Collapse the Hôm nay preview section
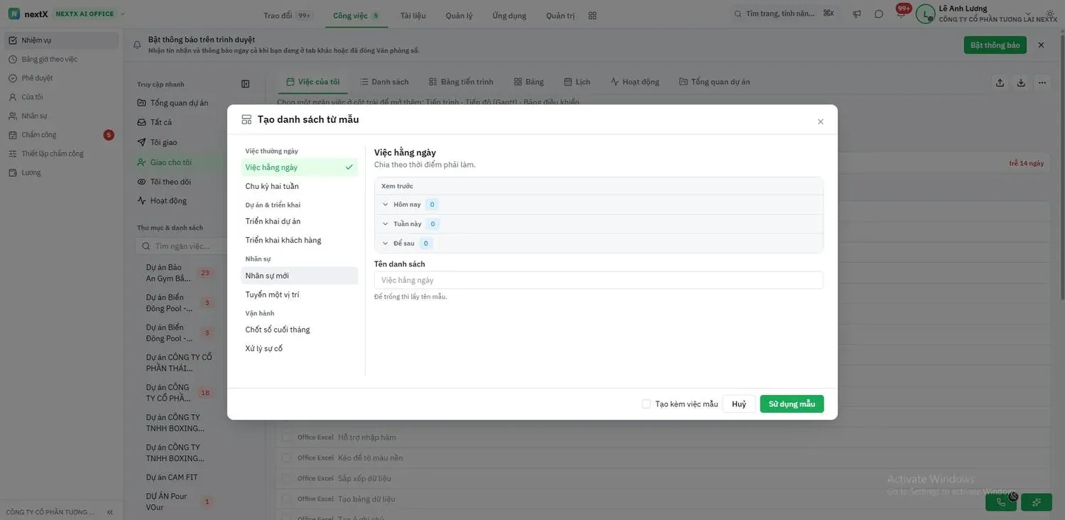 click(386, 205)
